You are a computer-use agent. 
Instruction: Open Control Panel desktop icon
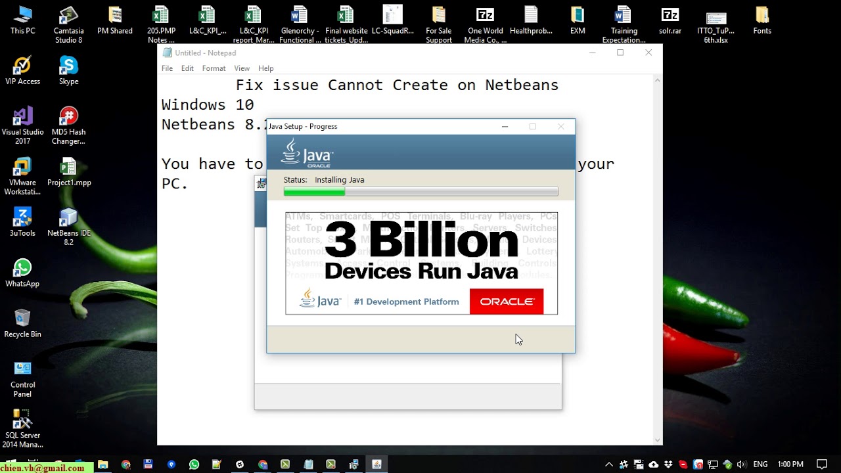pyautogui.click(x=22, y=378)
